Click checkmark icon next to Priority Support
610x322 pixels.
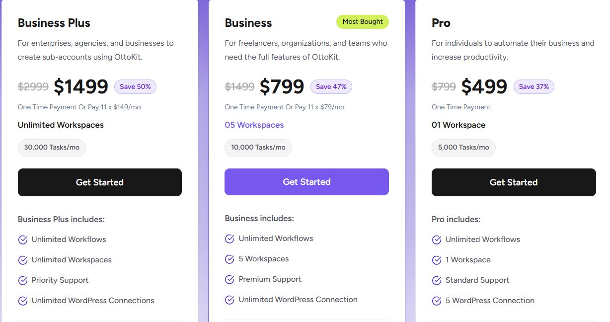(23, 281)
